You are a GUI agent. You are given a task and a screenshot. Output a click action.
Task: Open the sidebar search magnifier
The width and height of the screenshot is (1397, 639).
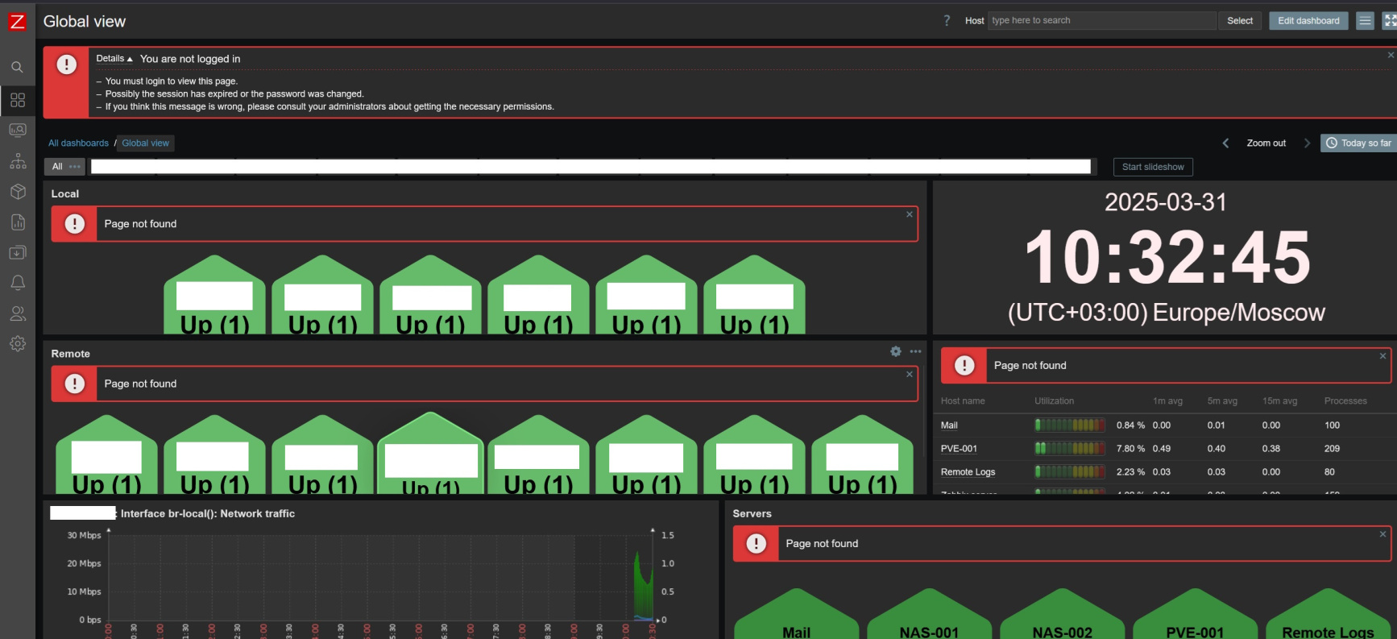click(17, 68)
